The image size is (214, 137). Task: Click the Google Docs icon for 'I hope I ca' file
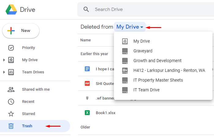[87, 69]
